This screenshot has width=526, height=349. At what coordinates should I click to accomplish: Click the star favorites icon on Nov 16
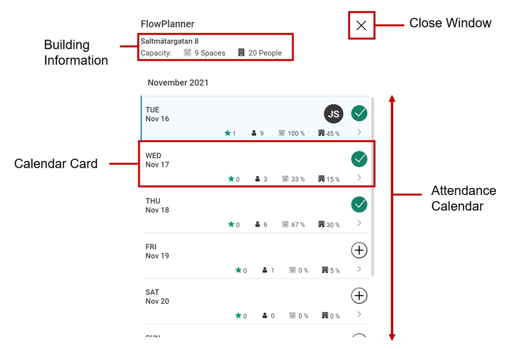tap(228, 133)
